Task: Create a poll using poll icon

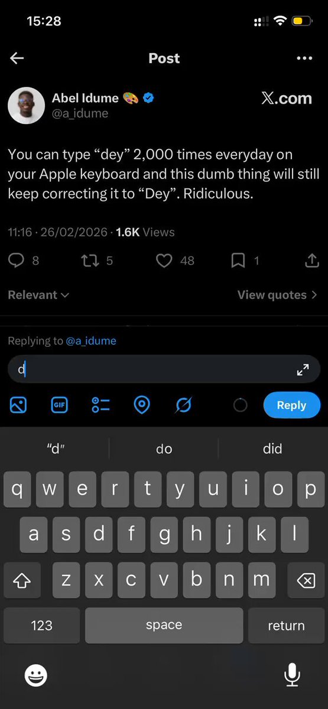Action: click(x=100, y=405)
